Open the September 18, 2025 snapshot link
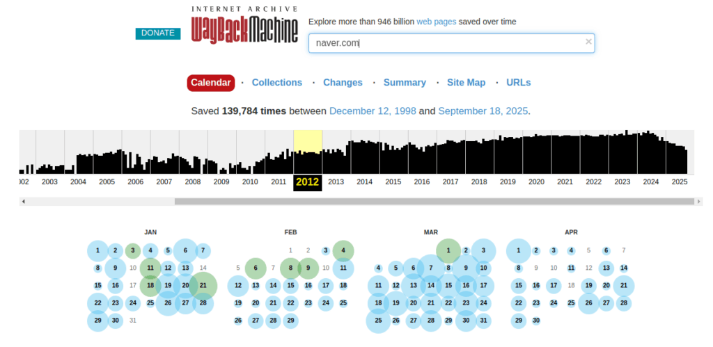Screen dimensions: 713x347 tap(483, 111)
